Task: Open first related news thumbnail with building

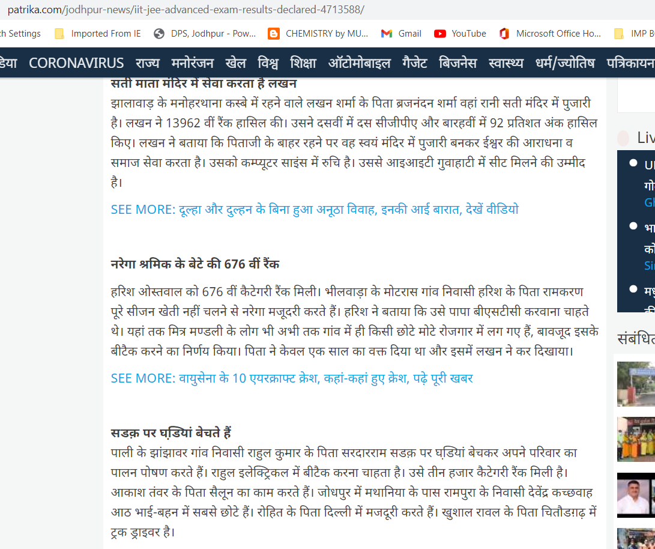Action: [x=636, y=384]
